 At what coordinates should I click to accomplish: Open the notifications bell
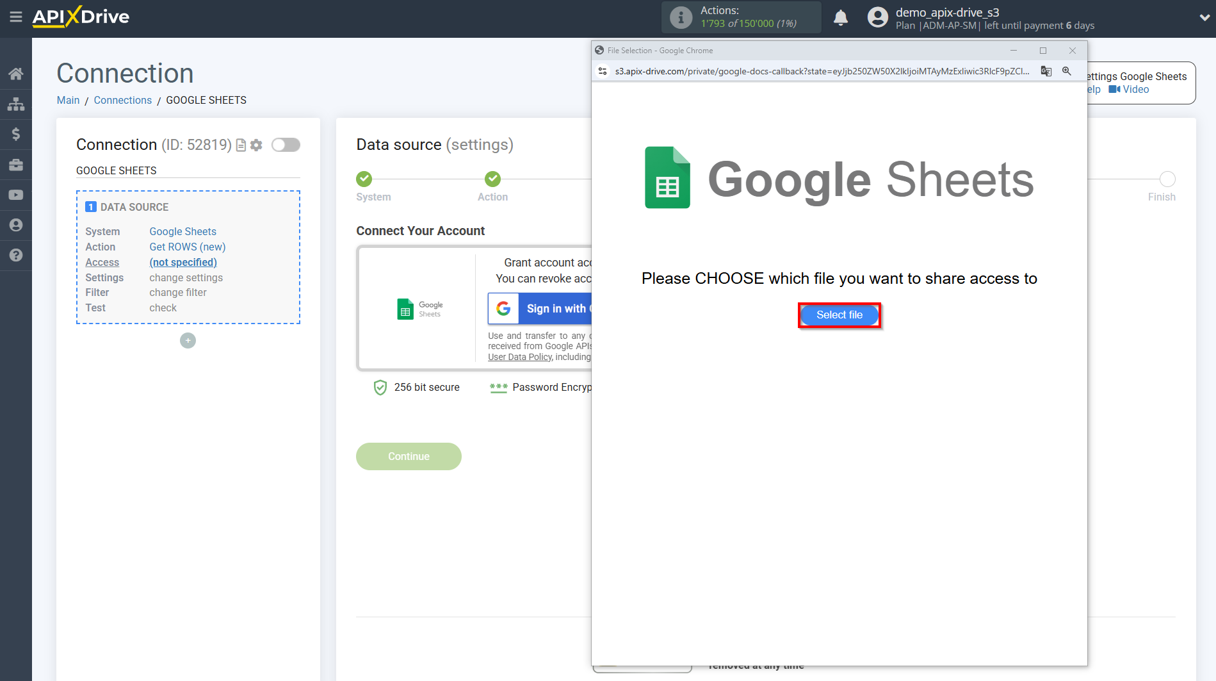(841, 17)
